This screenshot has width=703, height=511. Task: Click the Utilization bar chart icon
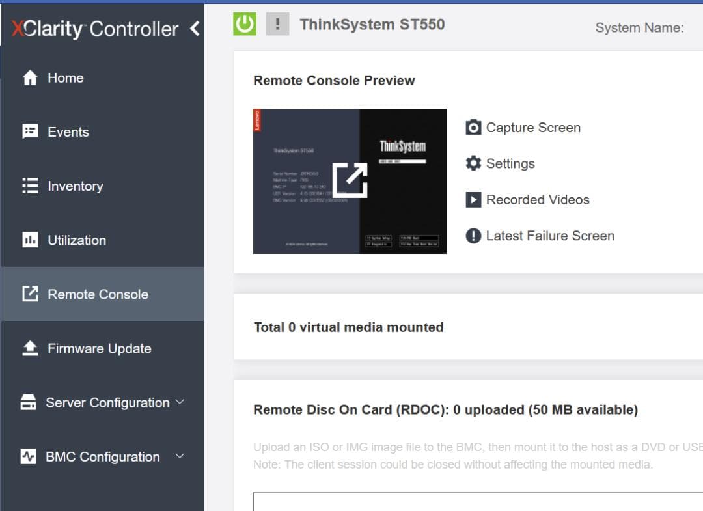click(30, 240)
